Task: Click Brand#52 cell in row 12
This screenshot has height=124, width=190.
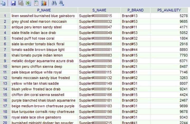Action: pyautogui.click(x=135, y=78)
